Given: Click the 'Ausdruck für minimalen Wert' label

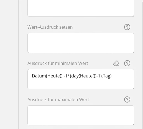Looking at the screenshot, I should pos(58,63).
